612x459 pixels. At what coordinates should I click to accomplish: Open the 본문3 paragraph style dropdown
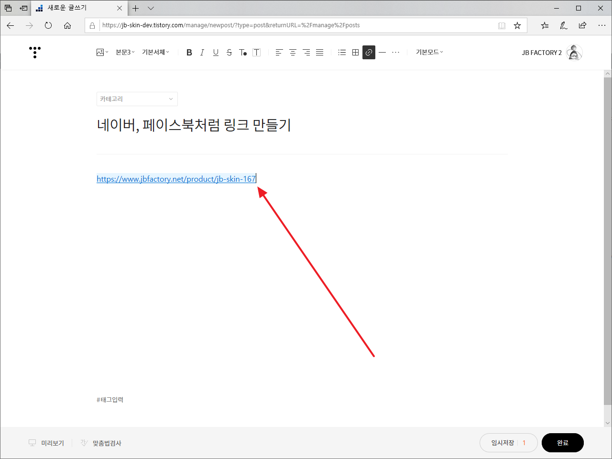coord(125,52)
